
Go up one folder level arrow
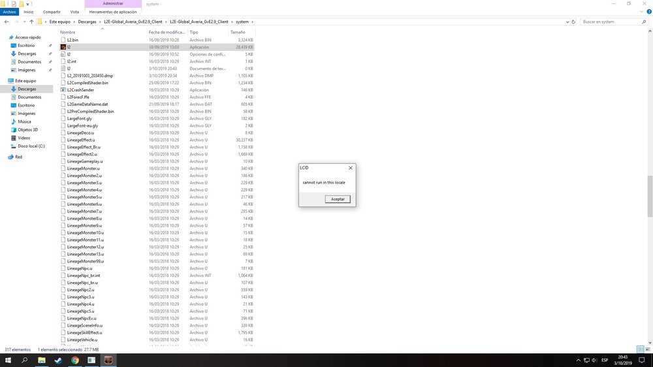31,22
